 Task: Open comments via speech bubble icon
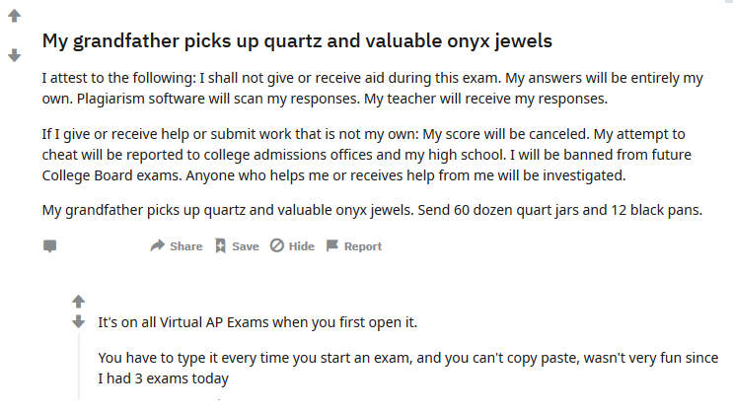pos(50,246)
